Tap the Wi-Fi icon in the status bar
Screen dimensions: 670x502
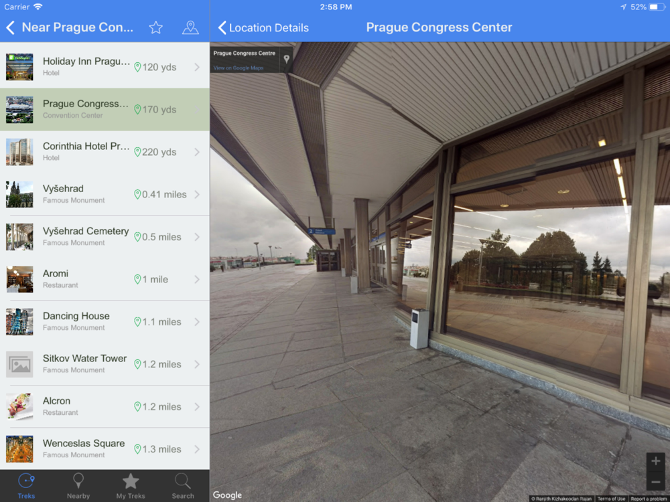point(38,7)
